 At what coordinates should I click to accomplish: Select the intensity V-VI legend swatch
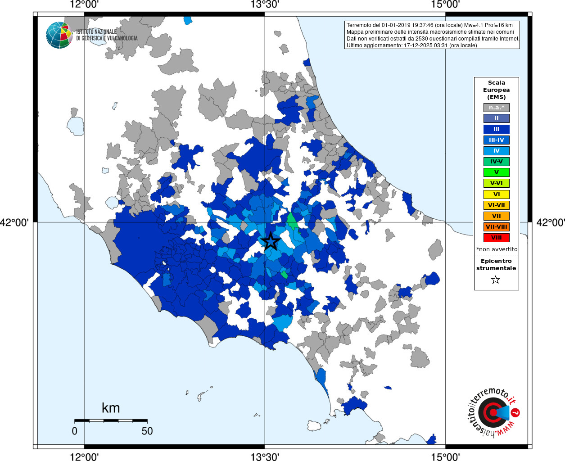pos(497,183)
